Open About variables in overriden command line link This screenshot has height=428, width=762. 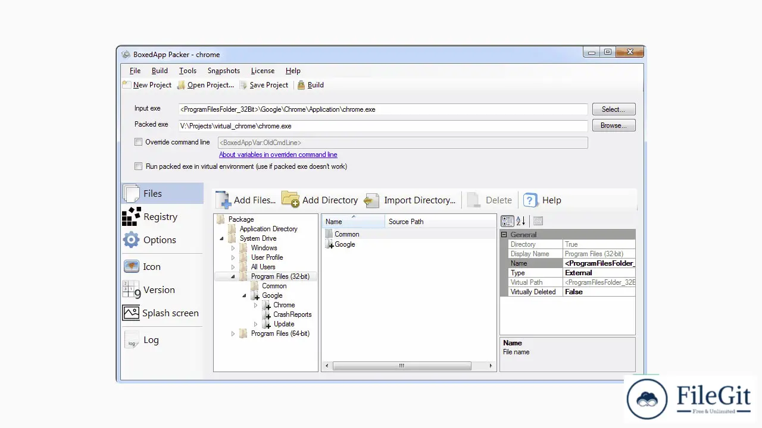(278, 155)
